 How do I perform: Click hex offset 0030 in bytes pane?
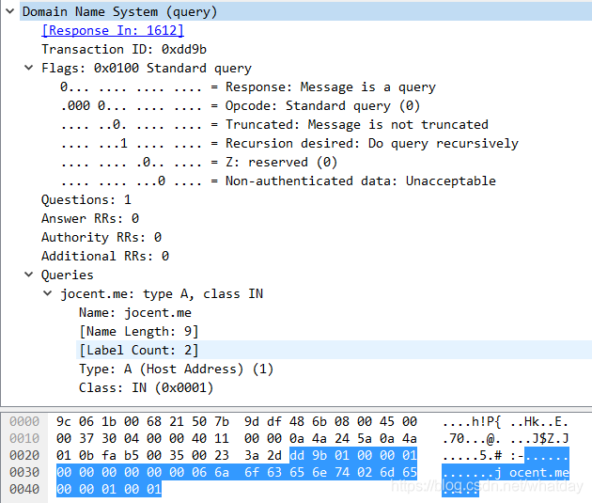coord(24,472)
